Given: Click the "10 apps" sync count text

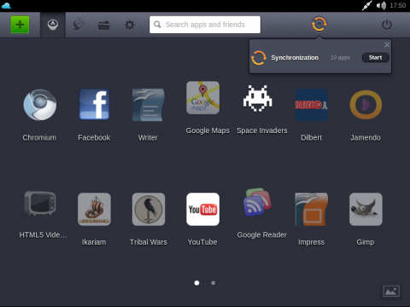Looking at the screenshot, I should click(340, 57).
